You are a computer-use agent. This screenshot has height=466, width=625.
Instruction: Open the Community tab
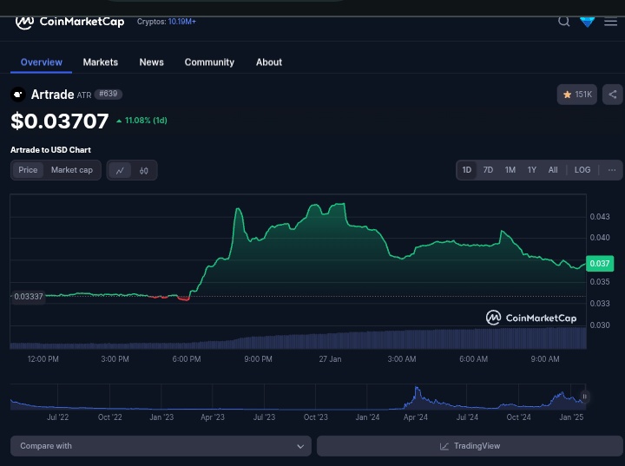coord(209,62)
